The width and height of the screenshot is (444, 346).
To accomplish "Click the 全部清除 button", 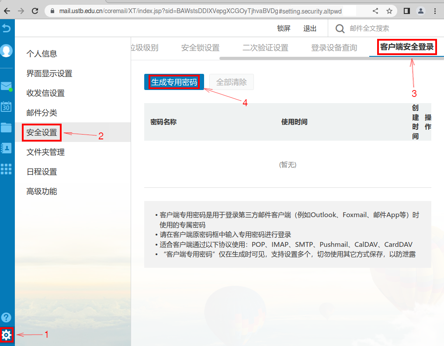I will (x=232, y=82).
